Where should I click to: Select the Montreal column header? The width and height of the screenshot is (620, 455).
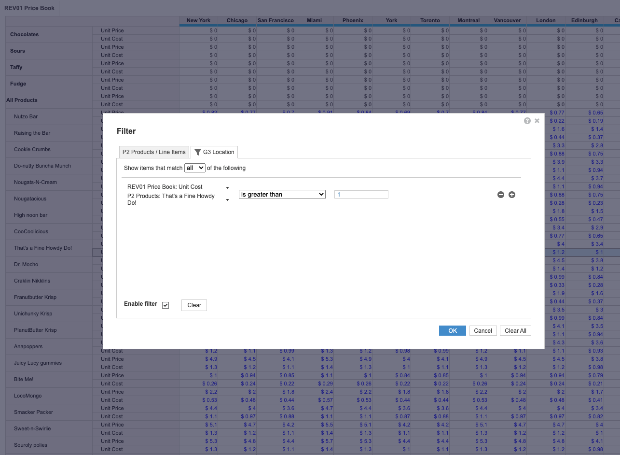[x=468, y=20]
